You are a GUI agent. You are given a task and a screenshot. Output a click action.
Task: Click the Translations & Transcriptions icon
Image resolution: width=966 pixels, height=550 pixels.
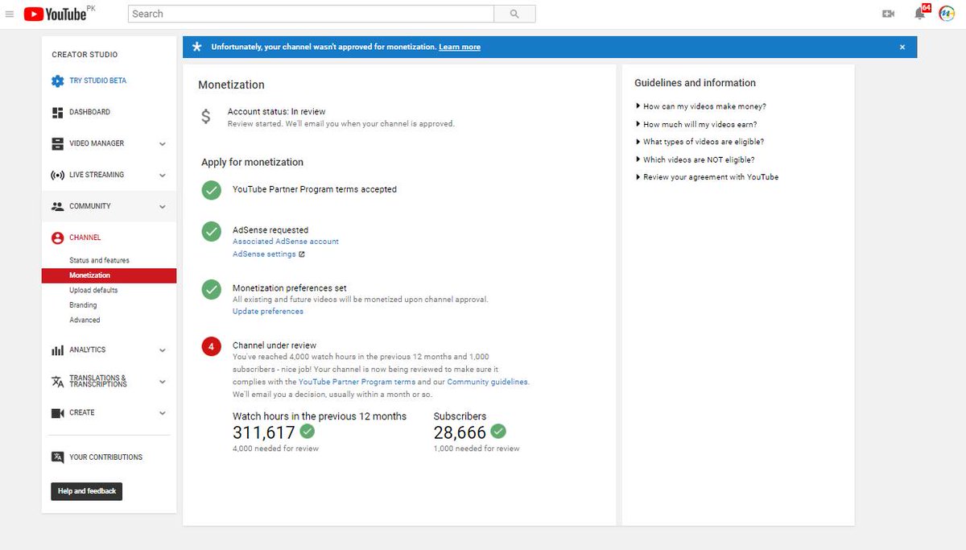[x=57, y=381]
